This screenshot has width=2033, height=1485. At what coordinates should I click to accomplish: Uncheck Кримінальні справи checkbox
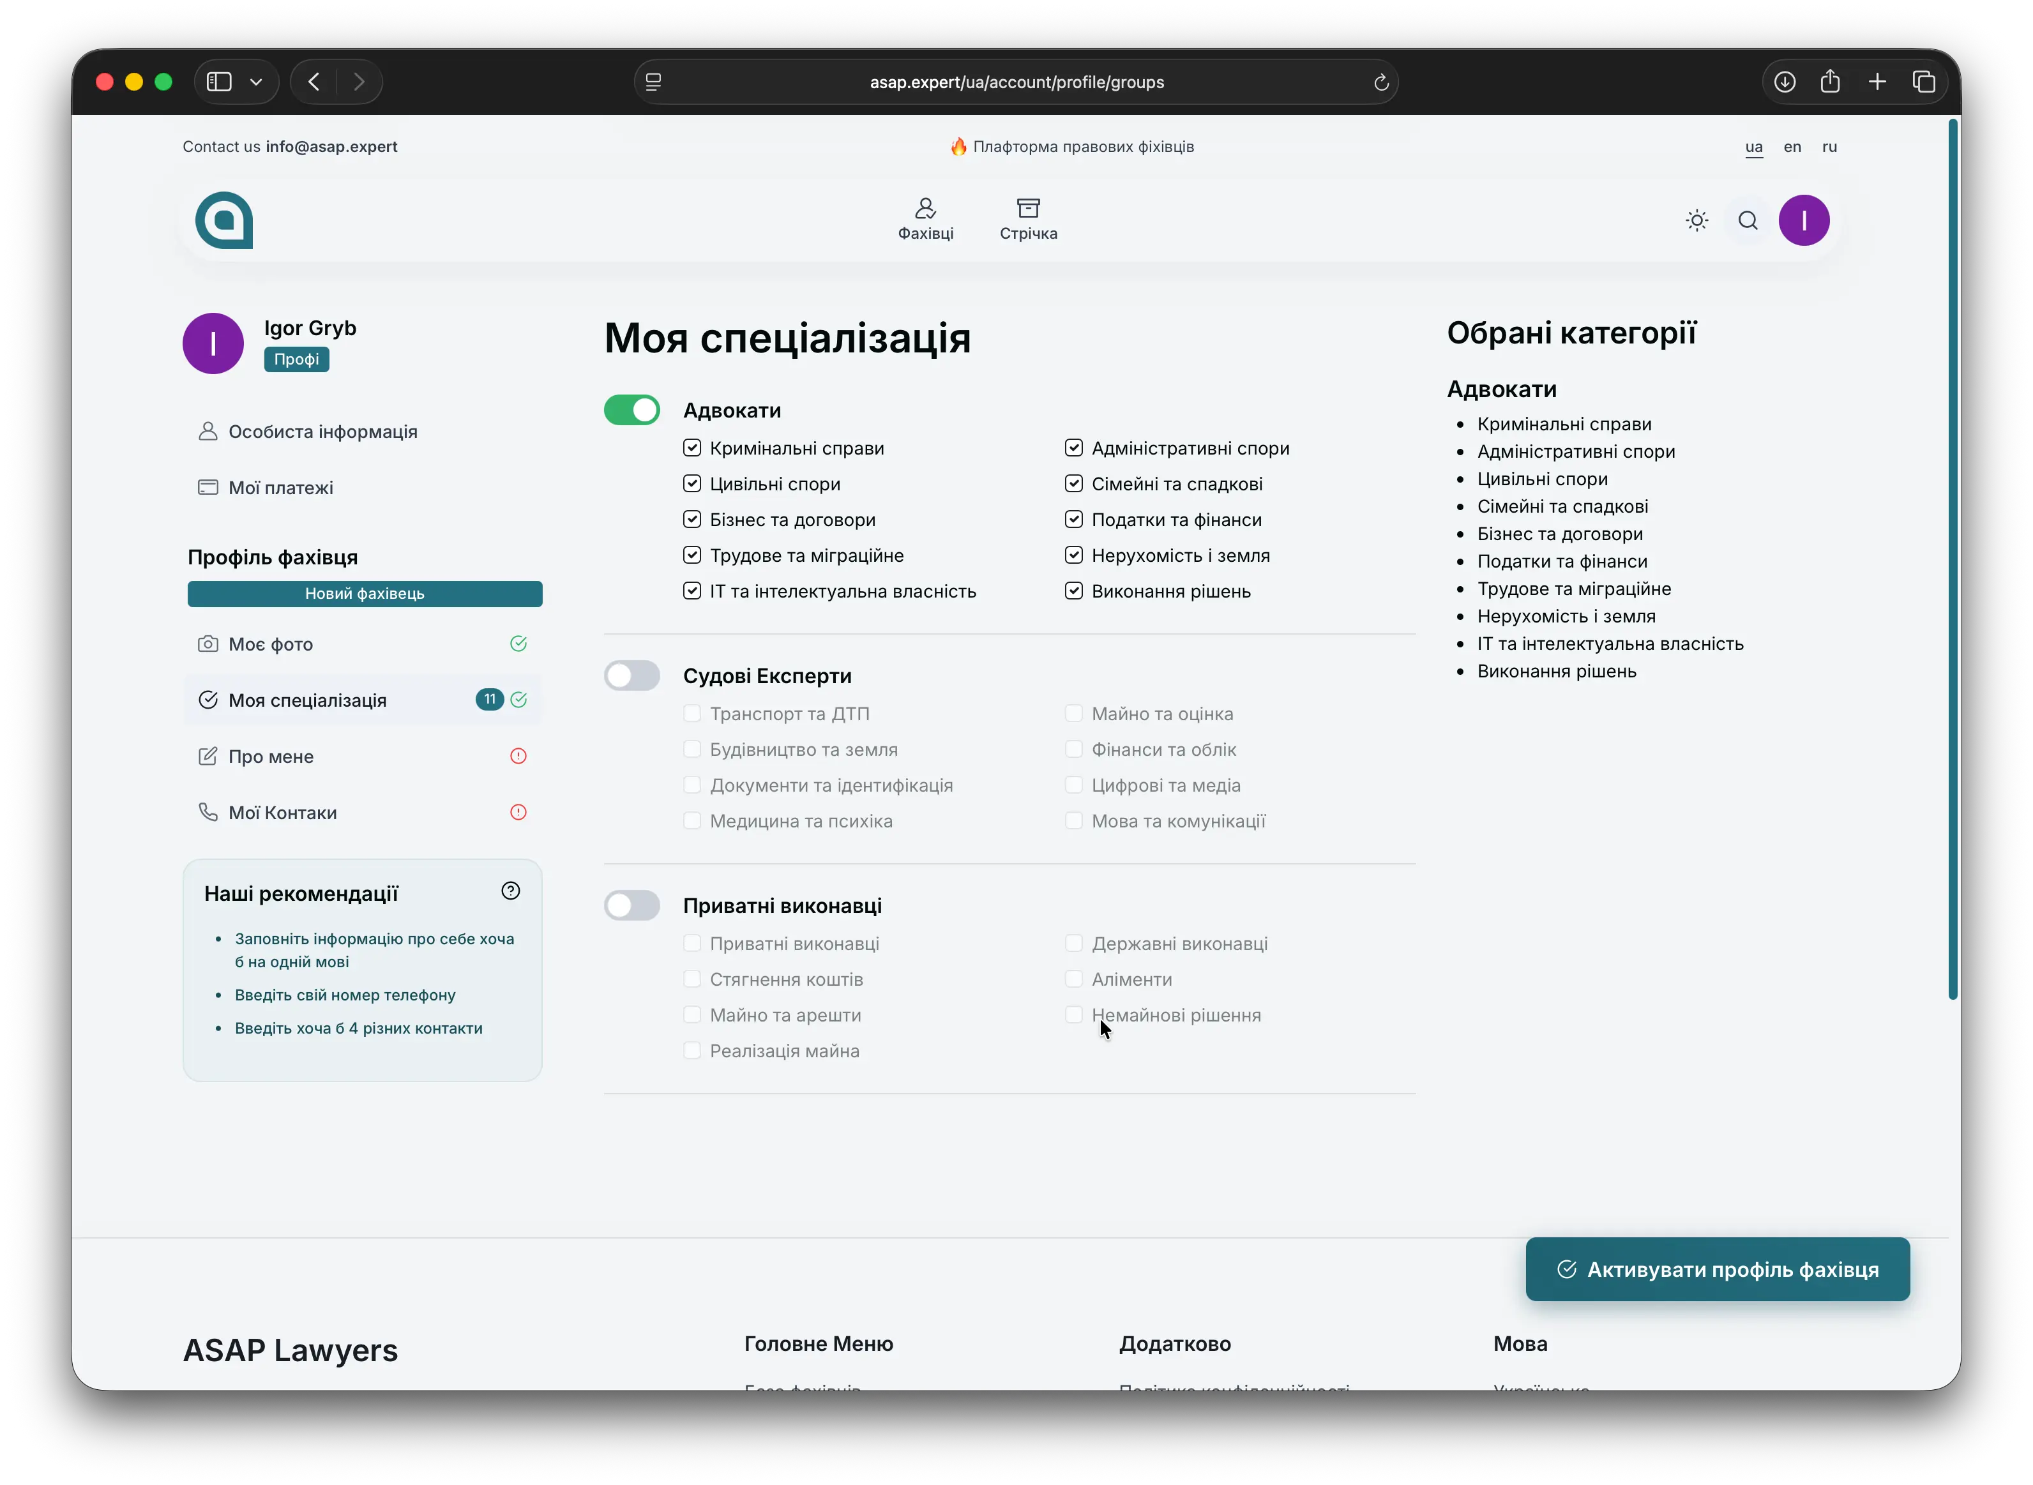[x=692, y=448]
